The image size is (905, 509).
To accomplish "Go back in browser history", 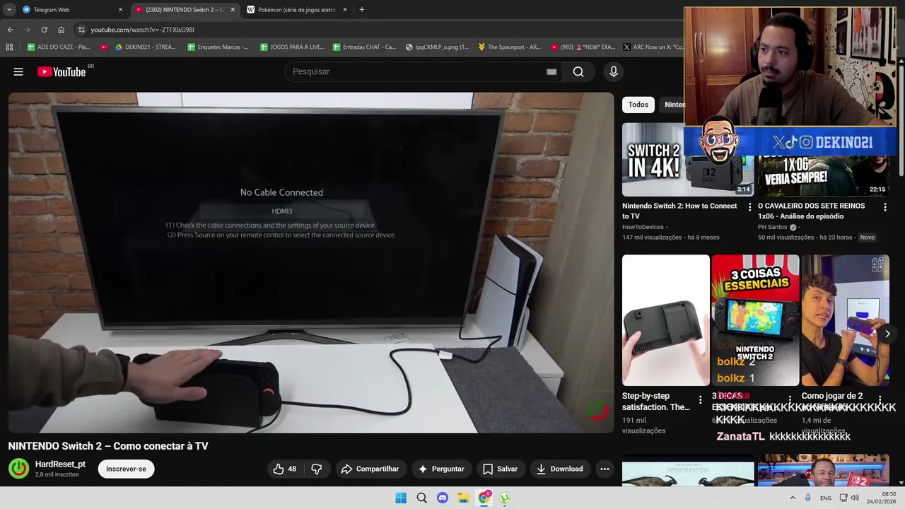I will click(10, 30).
